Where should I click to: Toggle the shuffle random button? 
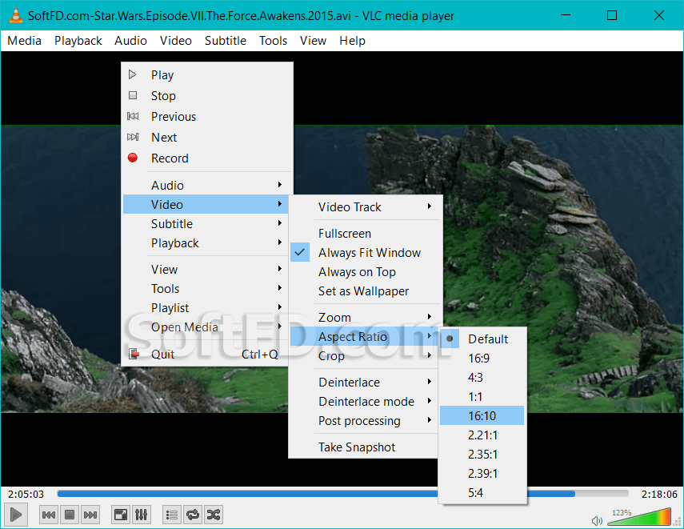(214, 515)
